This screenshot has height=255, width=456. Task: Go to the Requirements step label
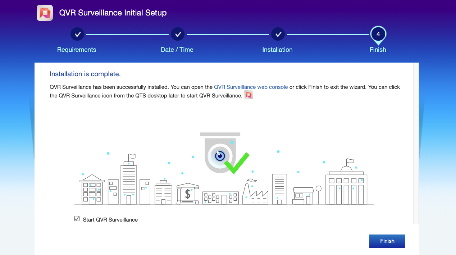pyautogui.click(x=77, y=50)
